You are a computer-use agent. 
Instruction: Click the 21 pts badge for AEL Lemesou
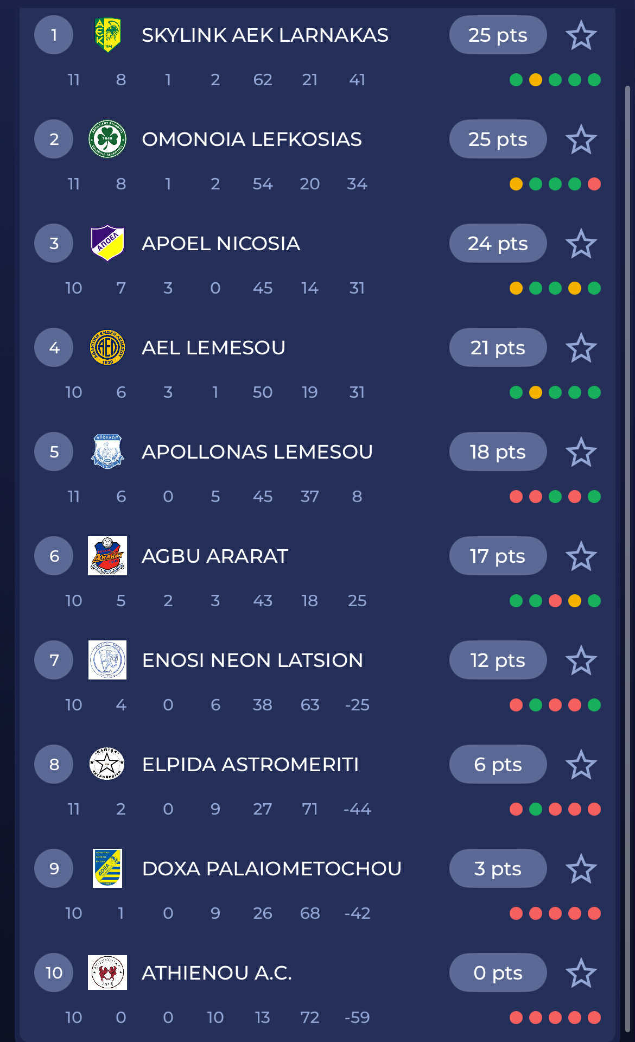pyautogui.click(x=498, y=348)
